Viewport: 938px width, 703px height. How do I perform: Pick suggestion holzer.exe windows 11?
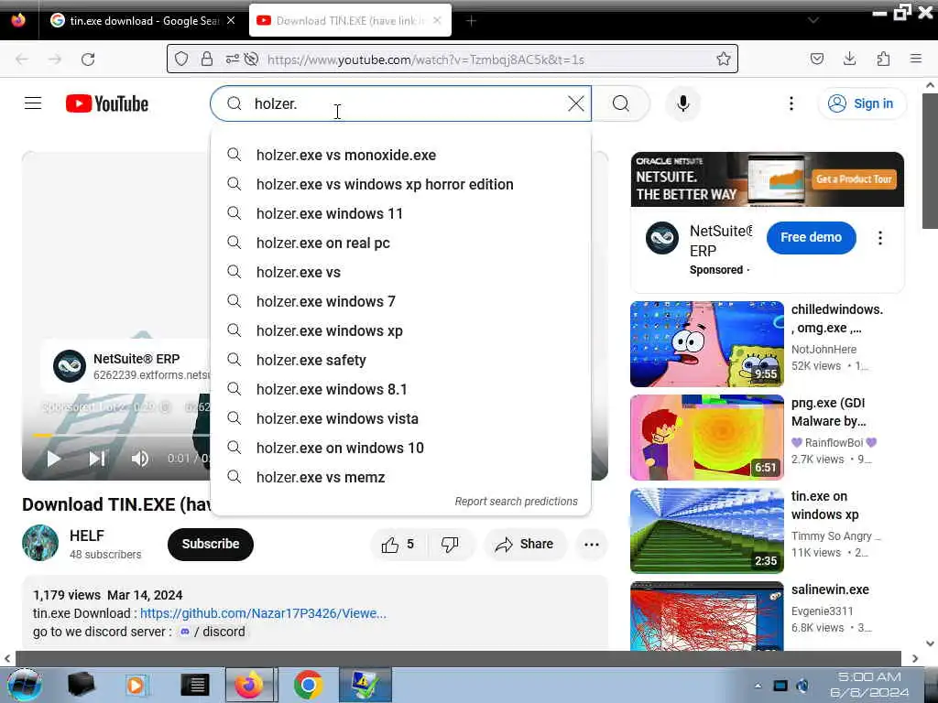pos(401,213)
